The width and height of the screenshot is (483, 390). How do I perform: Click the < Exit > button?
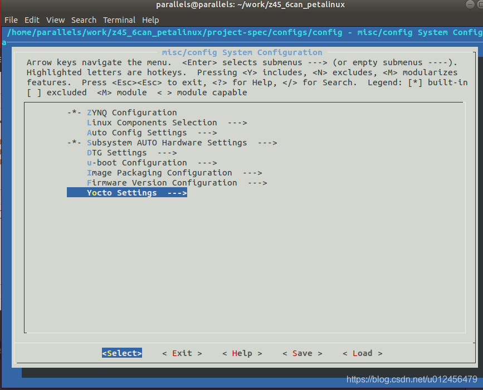point(182,353)
